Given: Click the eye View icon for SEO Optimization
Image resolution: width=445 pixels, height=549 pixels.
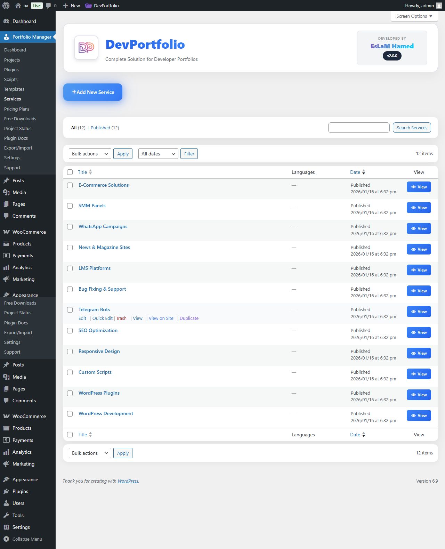Looking at the screenshot, I should pos(414,332).
